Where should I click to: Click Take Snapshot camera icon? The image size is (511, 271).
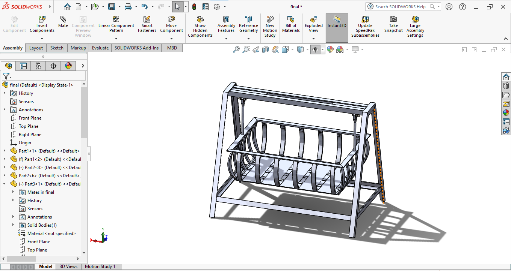point(393,24)
